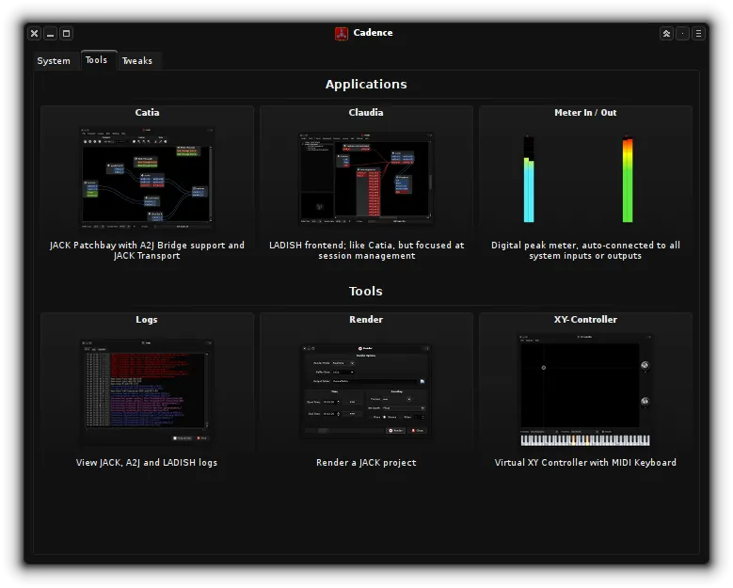The height and width of the screenshot is (588, 733).
Task: Open the window menu hamburger button
Action: pyautogui.click(x=698, y=34)
